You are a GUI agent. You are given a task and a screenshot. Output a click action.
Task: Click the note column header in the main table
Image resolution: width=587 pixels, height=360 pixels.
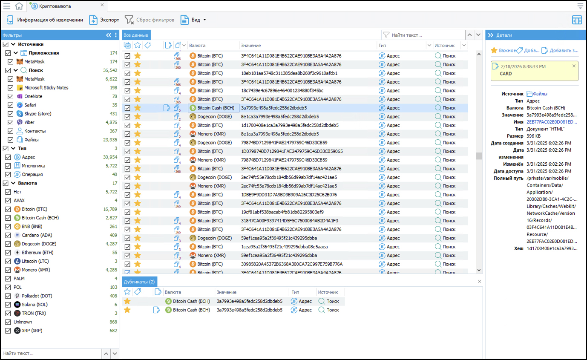pyautogui.click(x=168, y=45)
